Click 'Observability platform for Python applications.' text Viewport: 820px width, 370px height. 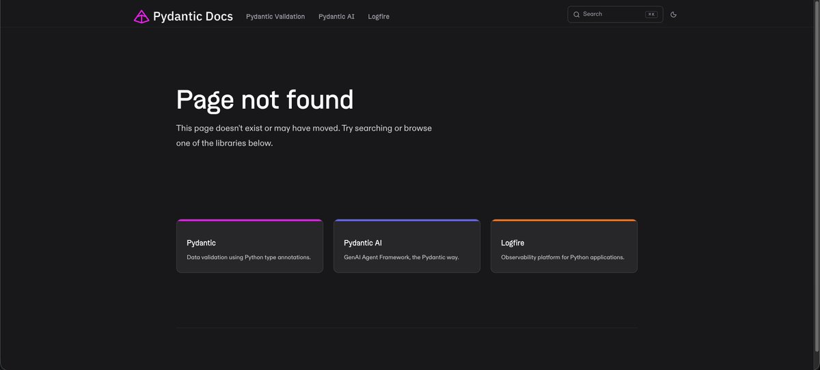(562, 257)
